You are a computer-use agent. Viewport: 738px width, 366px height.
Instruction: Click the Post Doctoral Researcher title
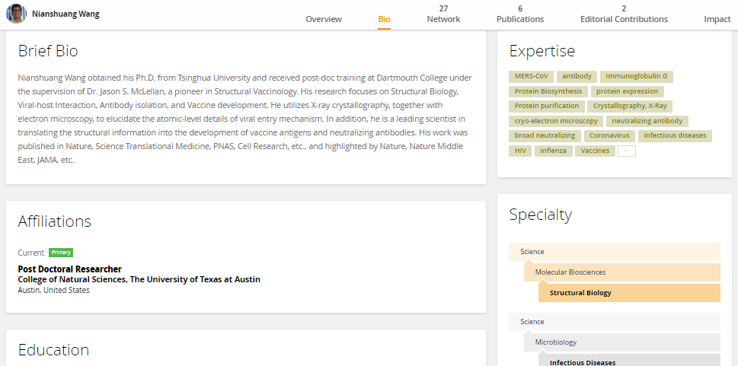click(x=69, y=269)
